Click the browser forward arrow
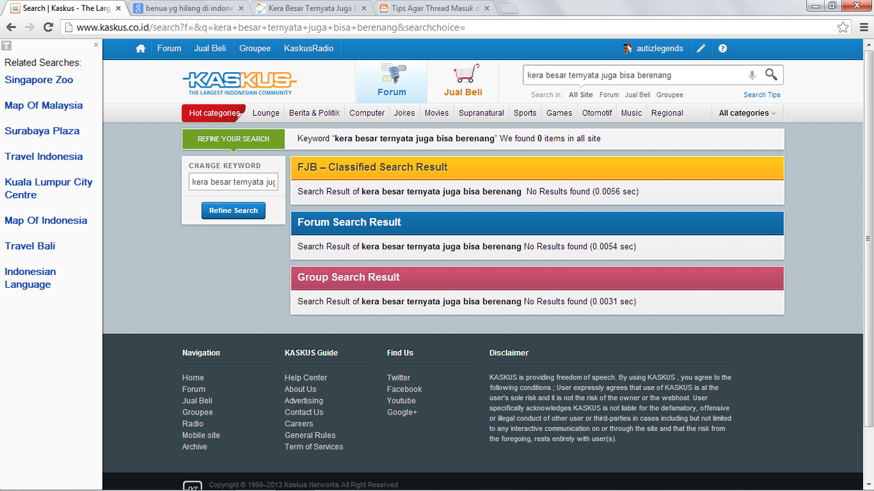This screenshot has width=874, height=491. pos(29,27)
